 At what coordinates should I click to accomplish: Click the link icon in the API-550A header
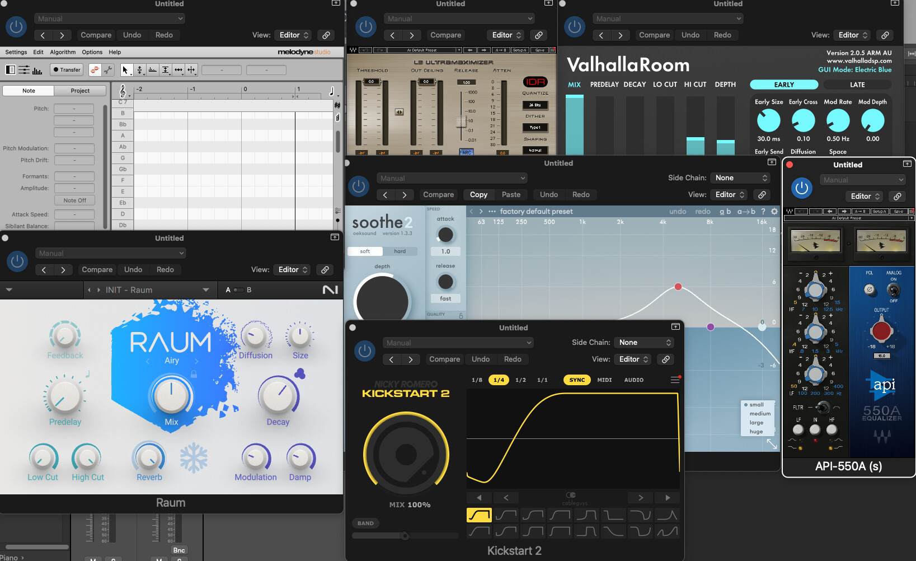tap(898, 197)
